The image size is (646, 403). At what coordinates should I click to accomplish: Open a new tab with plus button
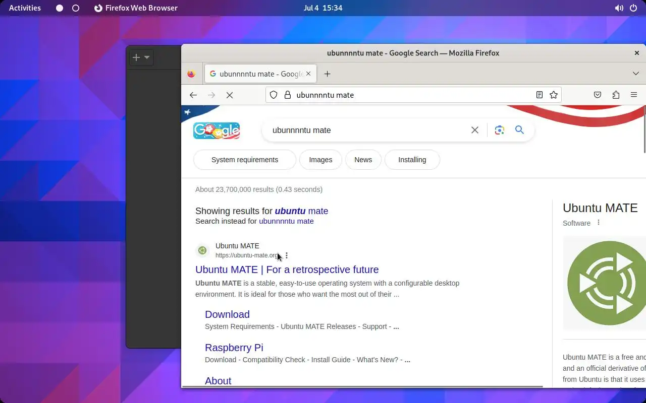point(327,74)
